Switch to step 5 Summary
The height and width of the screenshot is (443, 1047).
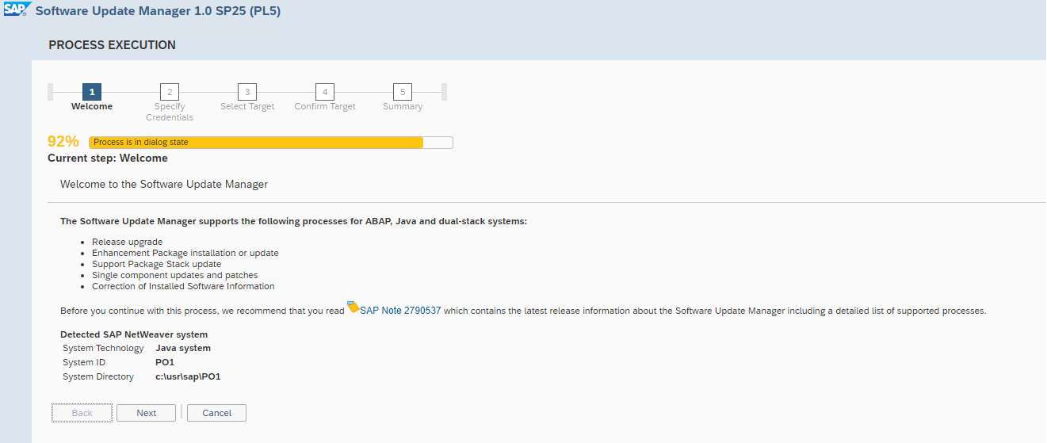402,92
